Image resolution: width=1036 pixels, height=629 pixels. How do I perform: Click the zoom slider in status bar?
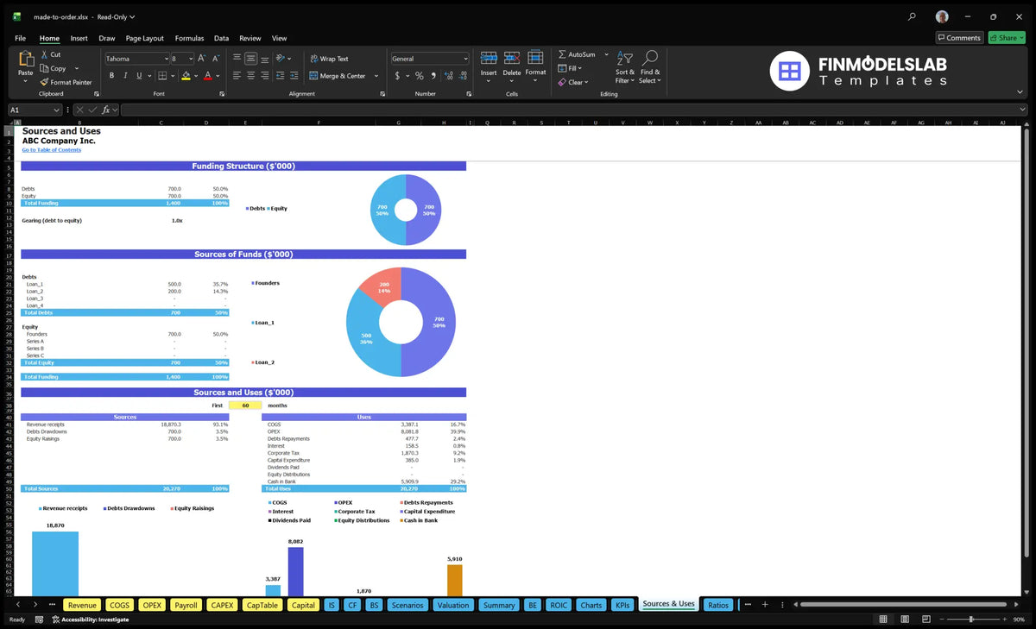tap(972, 620)
